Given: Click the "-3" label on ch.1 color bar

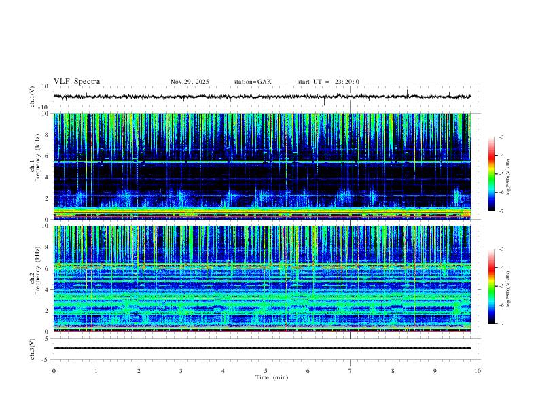Looking at the screenshot, I should tap(501, 137).
